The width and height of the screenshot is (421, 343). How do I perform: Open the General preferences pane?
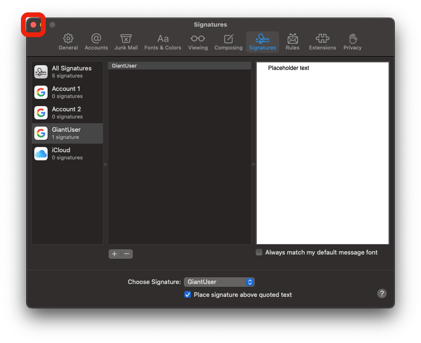click(68, 42)
